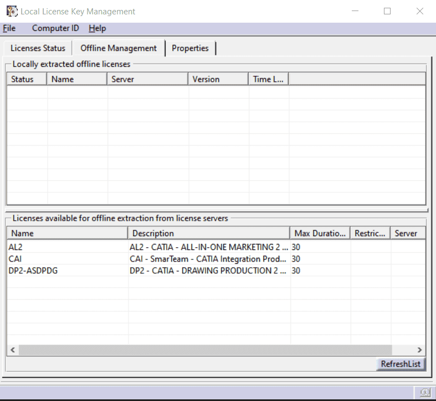Image resolution: width=436 pixels, height=401 pixels.
Task: Click the Server header in available licenses list
Action: pyautogui.click(x=408, y=233)
